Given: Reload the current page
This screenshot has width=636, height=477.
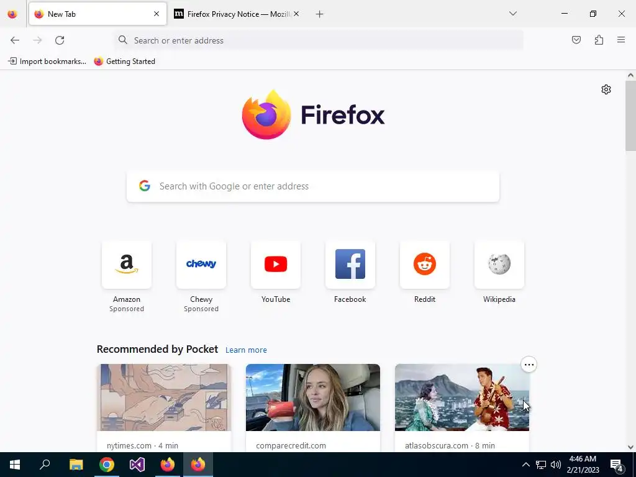Looking at the screenshot, I should pos(60,40).
